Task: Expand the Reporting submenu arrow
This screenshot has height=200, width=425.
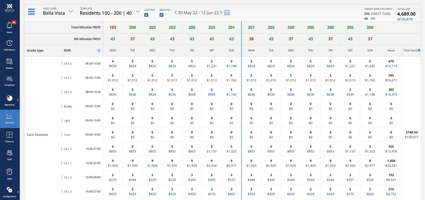Action: (x=18, y=100)
